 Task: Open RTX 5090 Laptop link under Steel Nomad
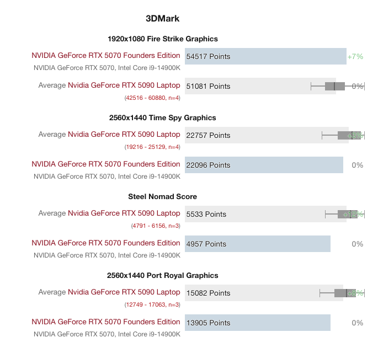click(x=124, y=213)
